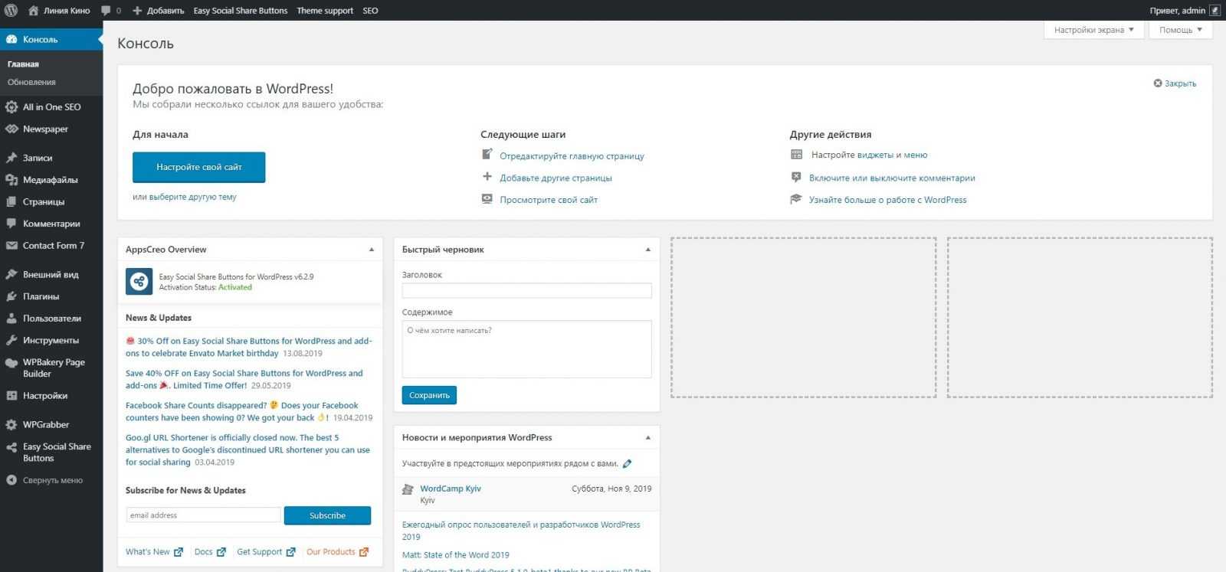Open Добавить menu in admin bar

[x=158, y=11]
